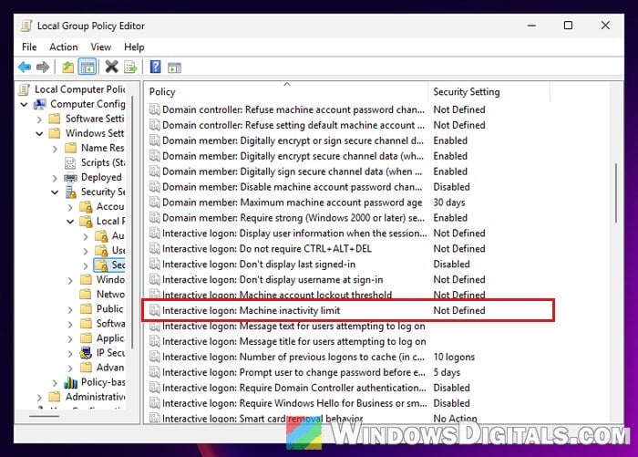Click the blue Help question mark icon
Image resolution: width=638 pixels, height=457 pixels.
point(156,67)
